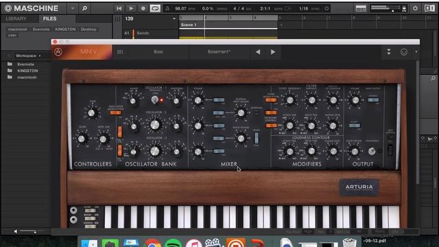Screen dimensions: 439x247
Task: Open the Maschine search magnifier
Action: (84, 8)
